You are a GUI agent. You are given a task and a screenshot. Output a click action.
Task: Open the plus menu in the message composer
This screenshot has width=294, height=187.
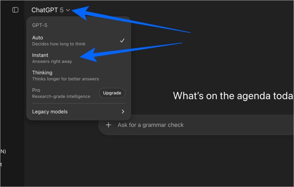(109, 125)
